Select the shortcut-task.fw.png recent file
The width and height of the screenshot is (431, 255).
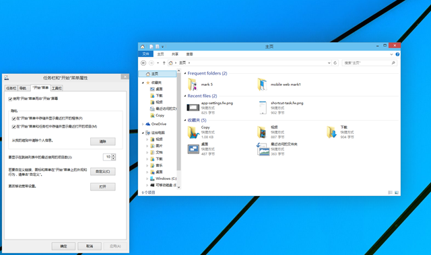click(x=280, y=107)
